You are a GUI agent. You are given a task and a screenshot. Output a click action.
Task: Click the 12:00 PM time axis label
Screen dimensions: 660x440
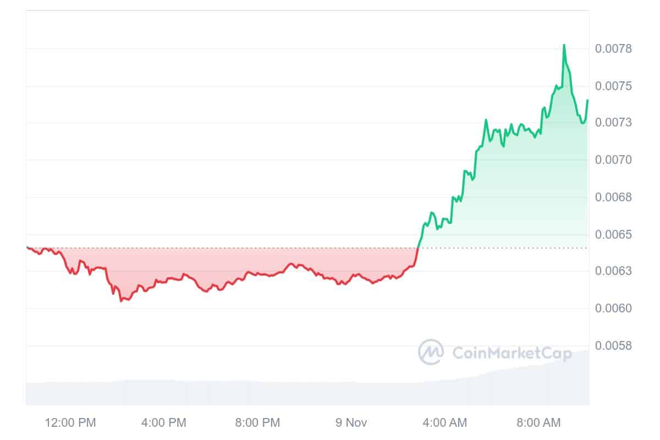click(x=71, y=423)
